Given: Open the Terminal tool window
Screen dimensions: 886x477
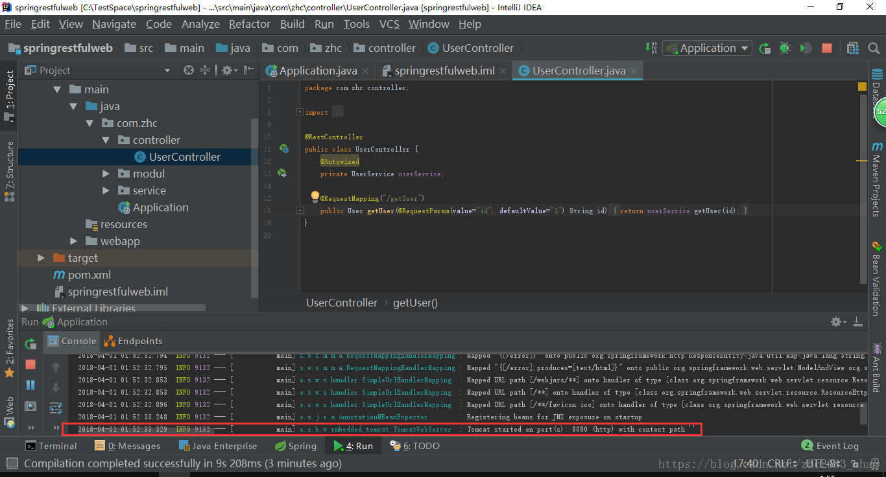Looking at the screenshot, I should tap(51, 446).
